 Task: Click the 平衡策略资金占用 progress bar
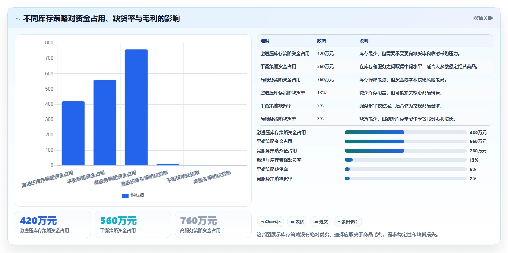pyautogui.click(x=406, y=142)
